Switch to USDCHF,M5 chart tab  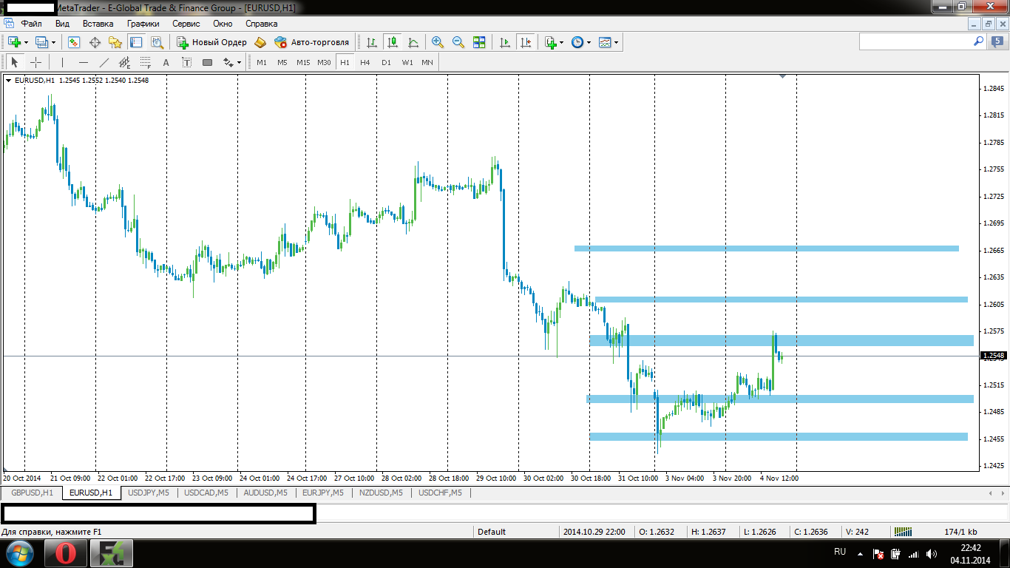tap(440, 493)
